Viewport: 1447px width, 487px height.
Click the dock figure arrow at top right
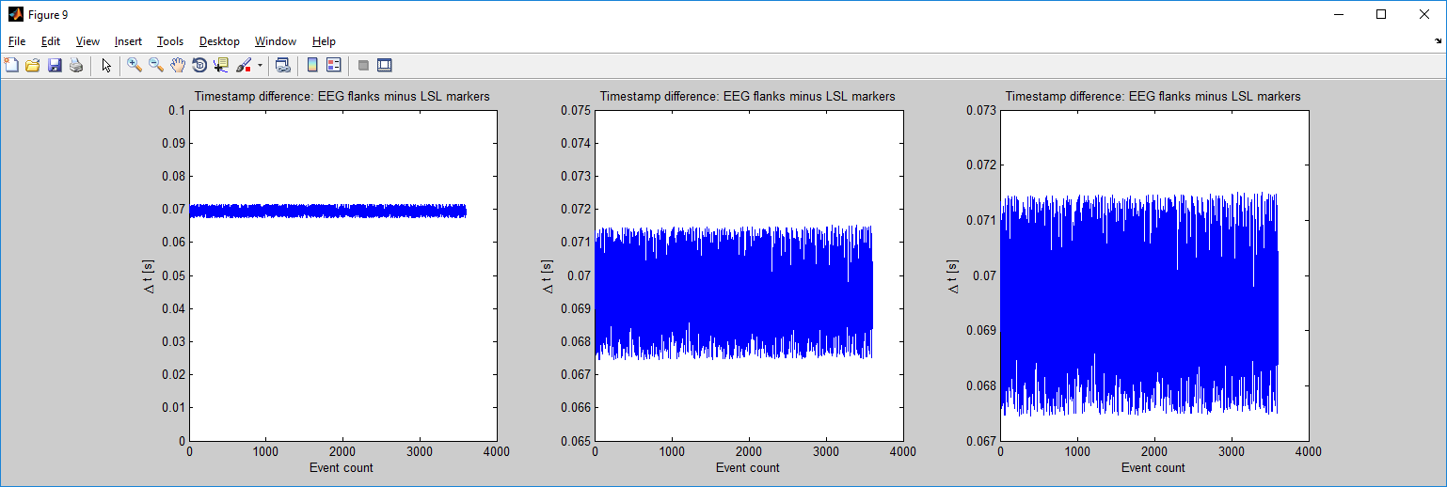[x=1437, y=41]
